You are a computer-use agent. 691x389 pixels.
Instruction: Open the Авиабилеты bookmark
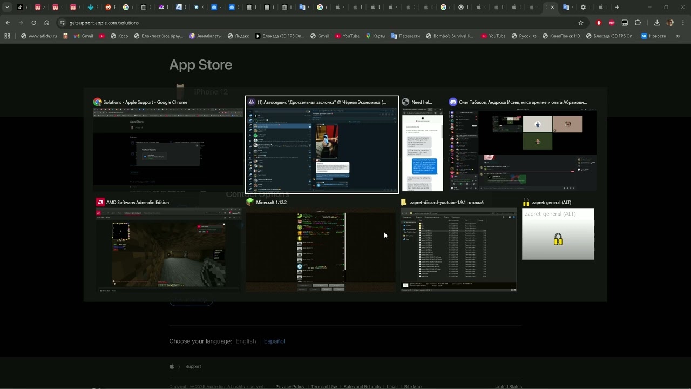click(x=206, y=36)
